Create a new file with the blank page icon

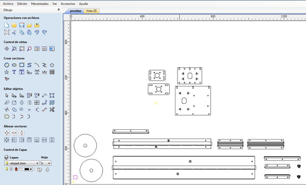coord(7,25)
